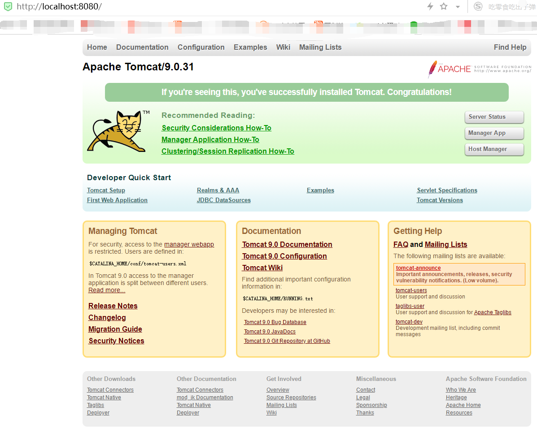Open the Documentation nav item
Screen dimensions: 537x428
click(x=142, y=47)
